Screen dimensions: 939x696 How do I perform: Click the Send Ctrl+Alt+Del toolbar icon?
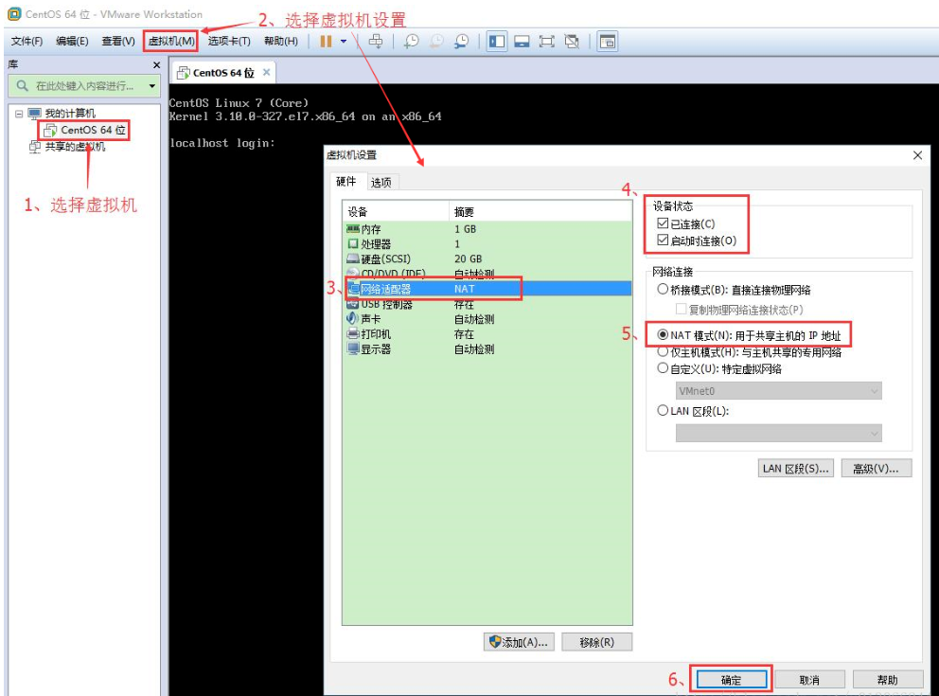(x=376, y=41)
